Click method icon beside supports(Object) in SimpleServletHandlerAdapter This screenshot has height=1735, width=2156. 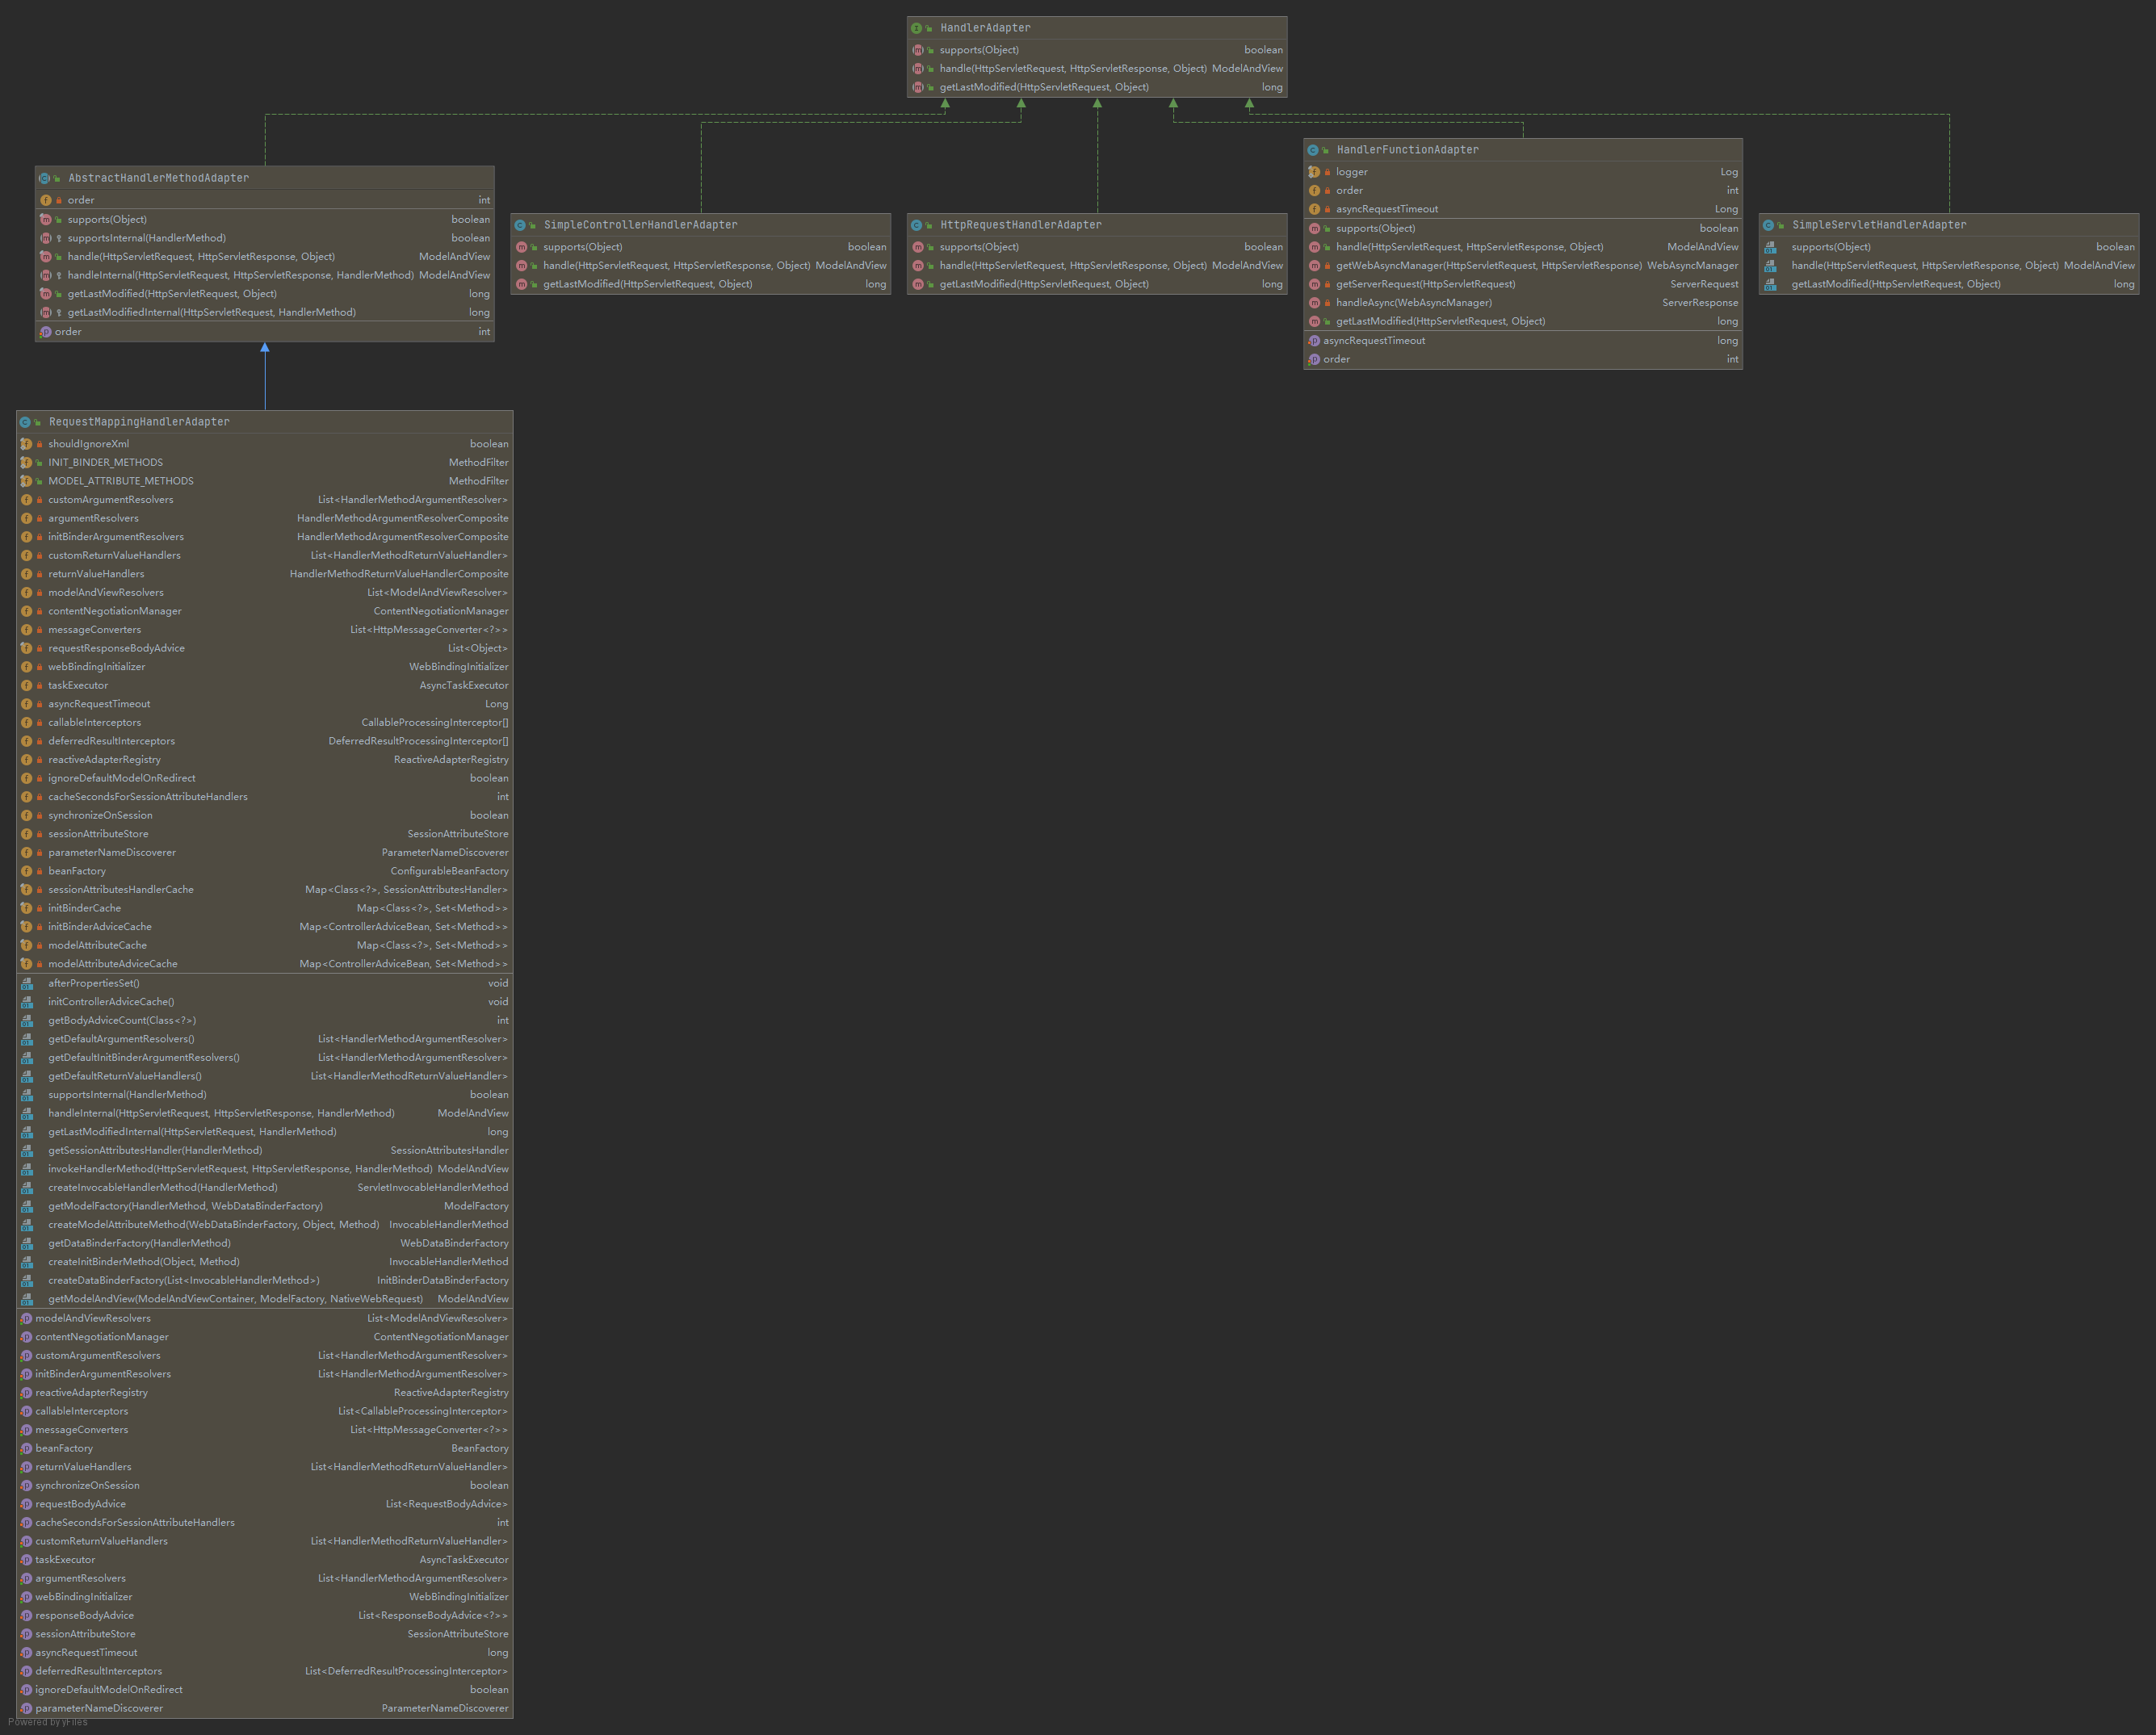(x=1770, y=247)
